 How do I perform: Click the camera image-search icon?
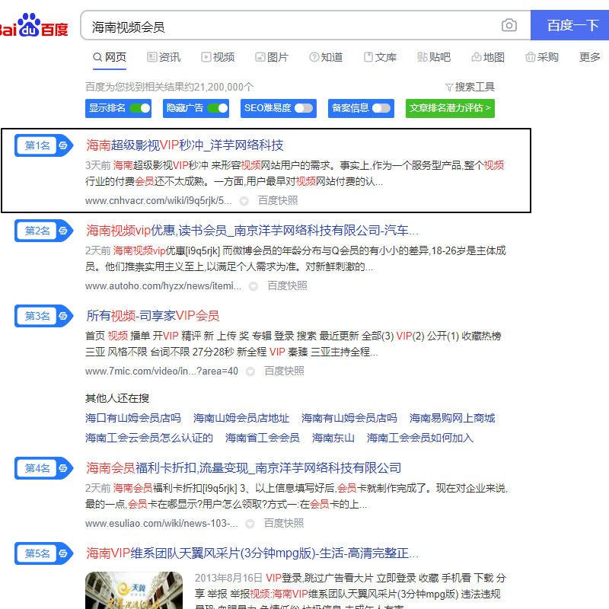tap(509, 25)
